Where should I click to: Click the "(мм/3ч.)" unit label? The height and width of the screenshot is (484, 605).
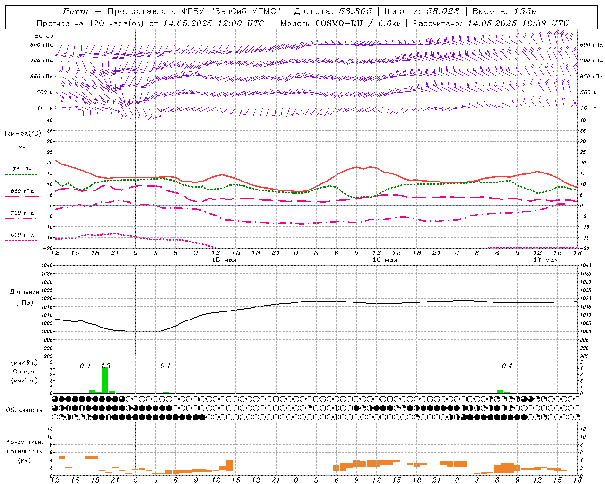click(24, 363)
